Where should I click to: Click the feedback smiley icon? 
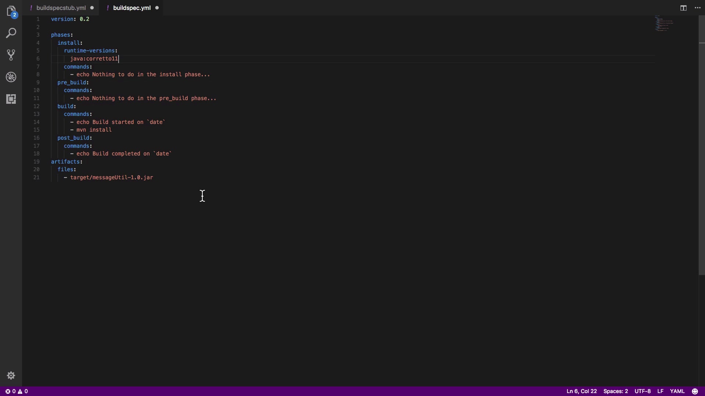[695, 391]
